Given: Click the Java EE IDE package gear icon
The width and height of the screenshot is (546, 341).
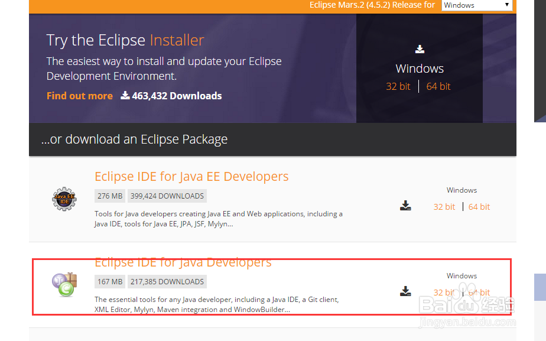Looking at the screenshot, I should (x=64, y=199).
